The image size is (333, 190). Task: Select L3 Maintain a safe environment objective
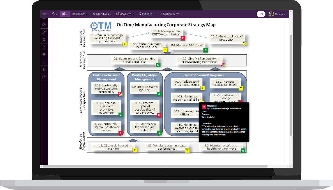coord(221,147)
